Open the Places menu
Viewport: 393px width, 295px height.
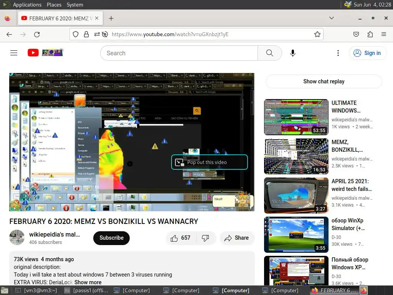[x=54, y=5]
